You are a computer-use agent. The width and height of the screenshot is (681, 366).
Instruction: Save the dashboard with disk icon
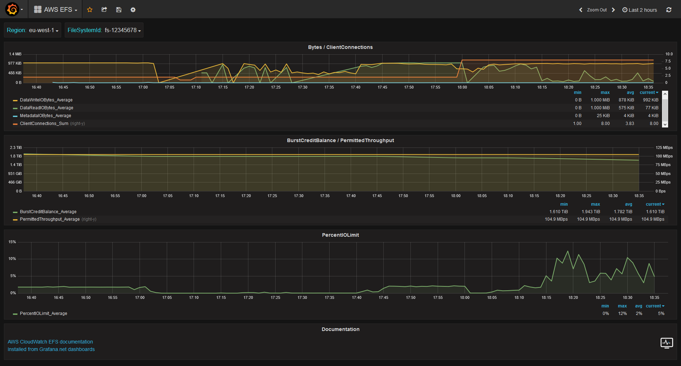[119, 10]
